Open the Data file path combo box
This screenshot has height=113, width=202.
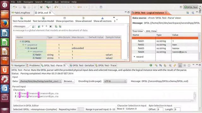[x=40, y=81]
